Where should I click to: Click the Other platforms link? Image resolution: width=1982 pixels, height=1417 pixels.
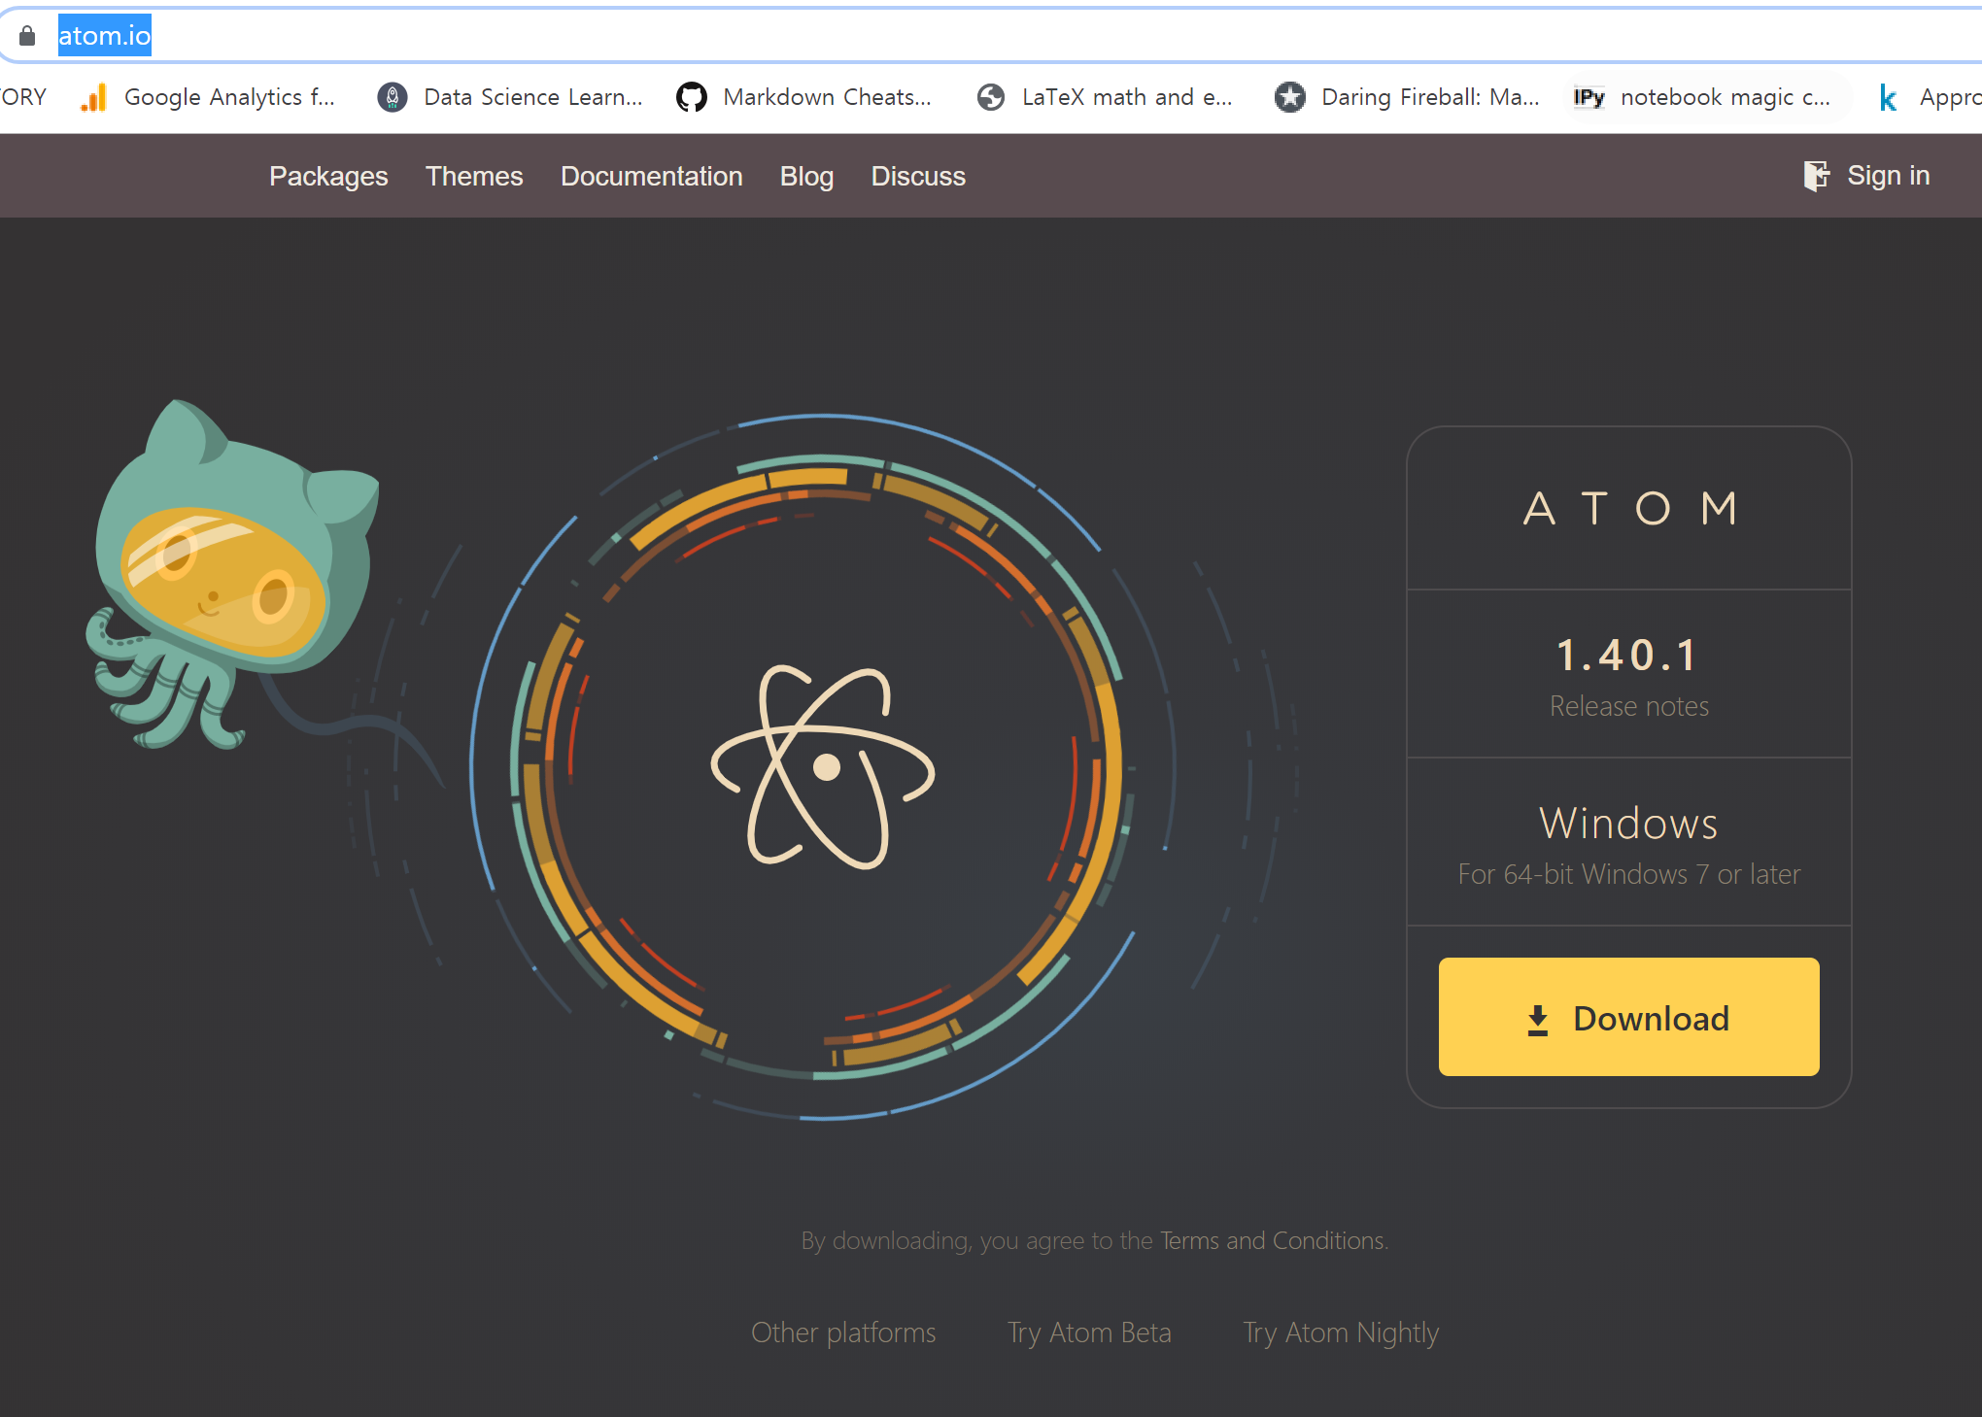click(x=843, y=1333)
